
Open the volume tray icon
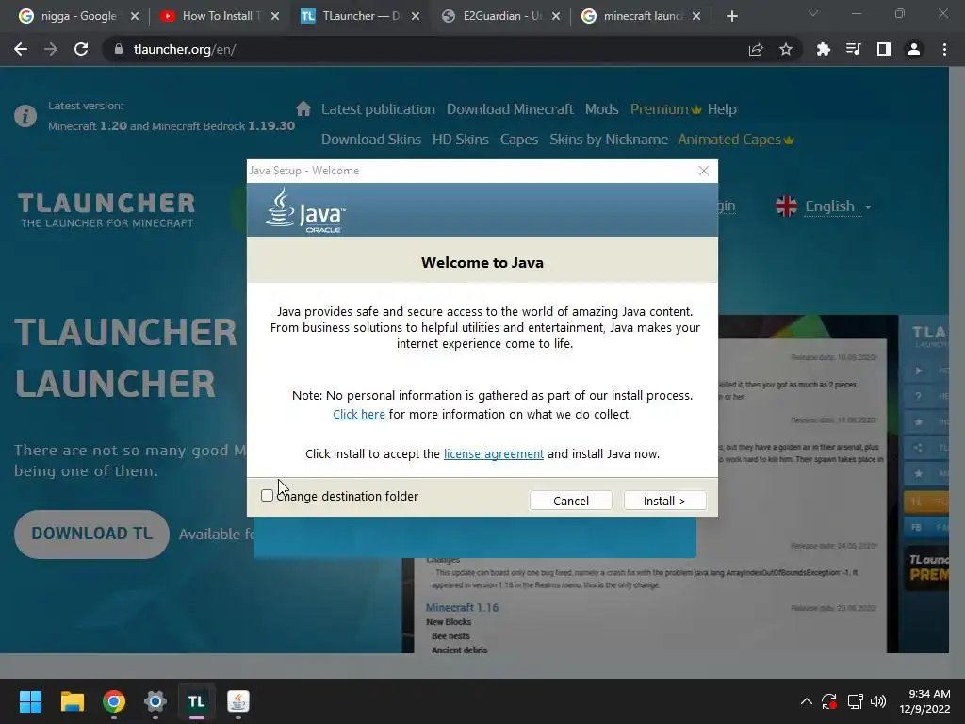(x=878, y=701)
